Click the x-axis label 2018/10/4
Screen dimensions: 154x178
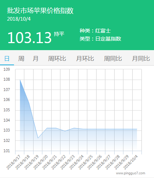[130, 163]
